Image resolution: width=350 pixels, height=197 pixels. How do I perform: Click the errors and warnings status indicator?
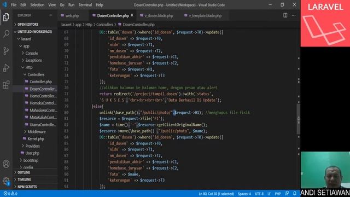coord(10,194)
